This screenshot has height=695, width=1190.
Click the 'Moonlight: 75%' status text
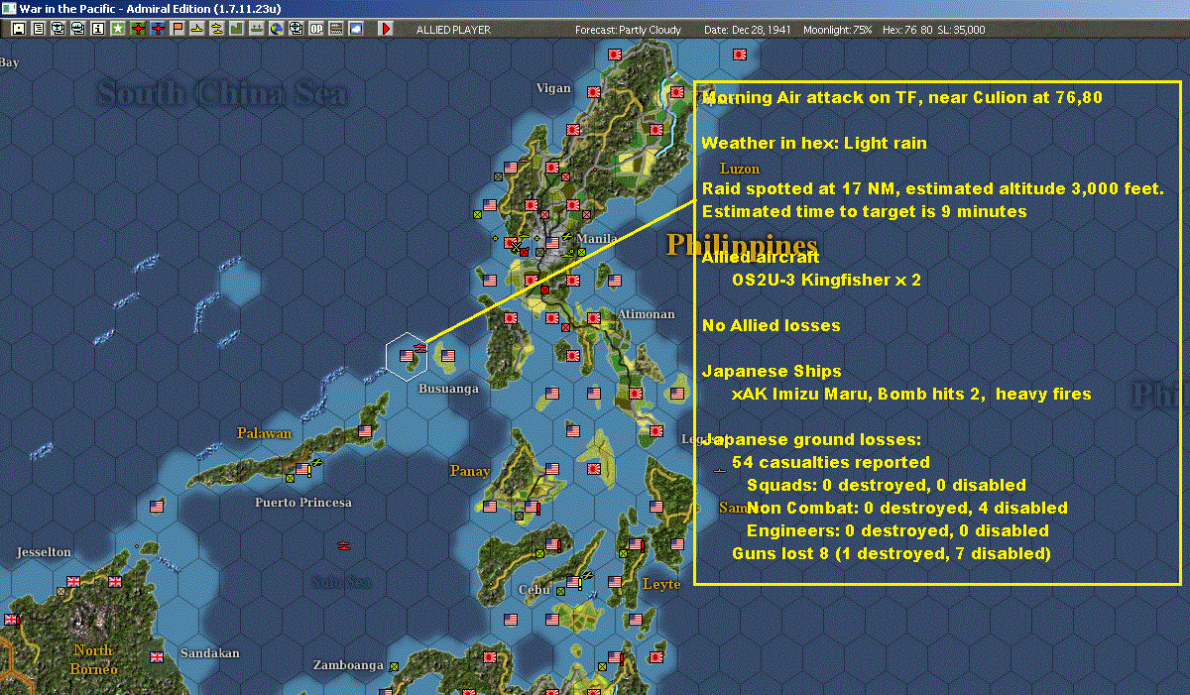838,30
